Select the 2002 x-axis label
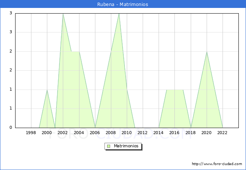The height and width of the screenshot is (170, 246). tap(62, 133)
